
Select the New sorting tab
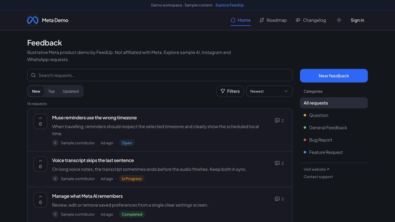coord(36,91)
